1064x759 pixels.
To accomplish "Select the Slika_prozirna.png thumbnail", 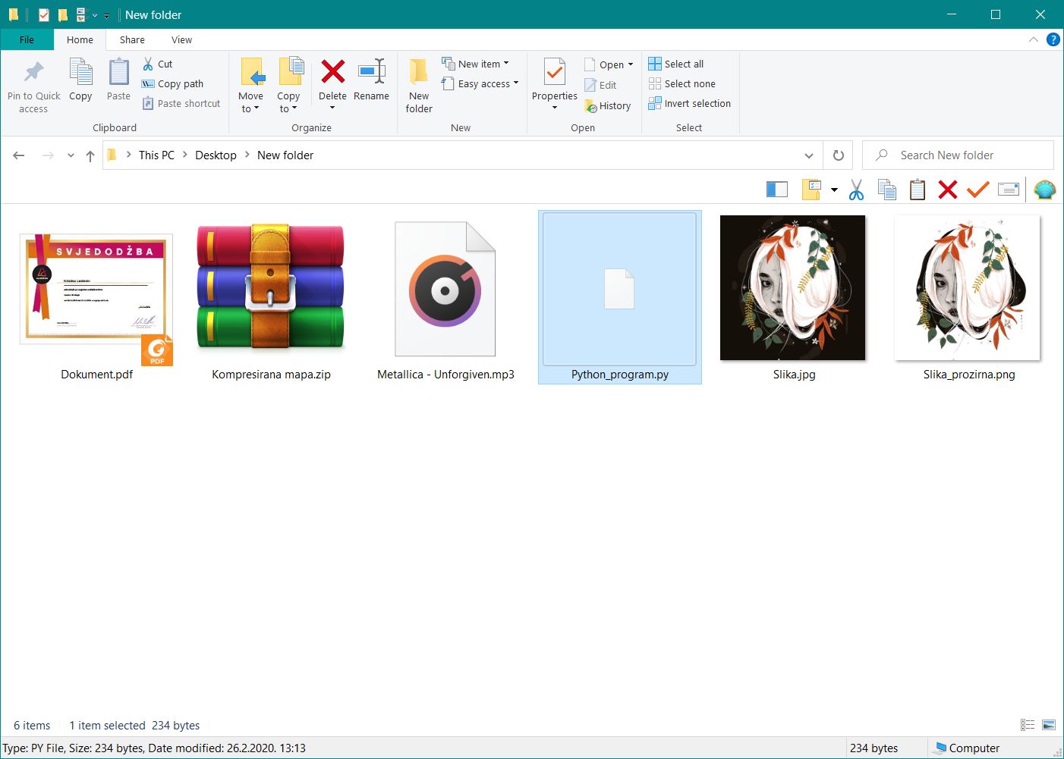I will coord(968,288).
